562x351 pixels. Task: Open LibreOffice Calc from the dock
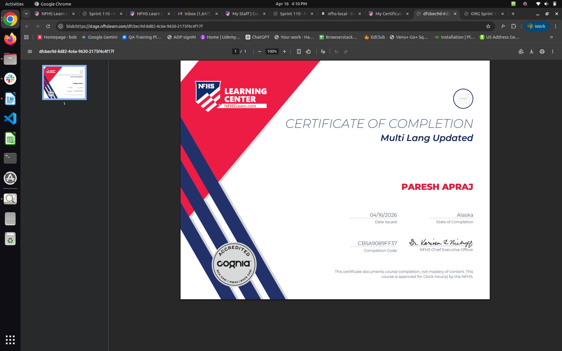pyautogui.click(x=10, y=138)
